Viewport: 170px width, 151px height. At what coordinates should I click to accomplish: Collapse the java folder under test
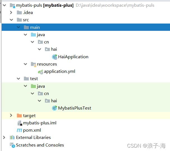tap(25, 86)
